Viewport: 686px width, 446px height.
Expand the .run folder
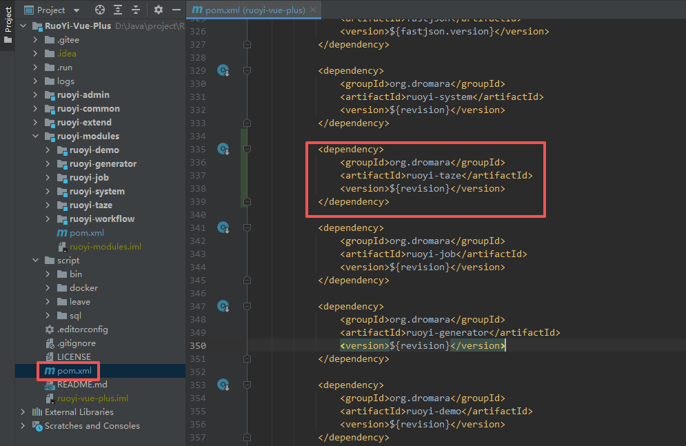click(35, 68)
